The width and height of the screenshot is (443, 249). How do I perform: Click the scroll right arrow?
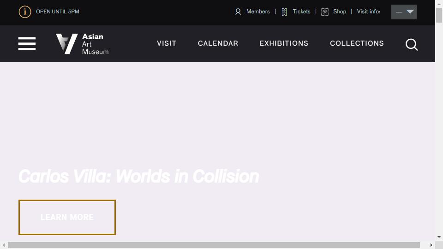pos(431,245)
